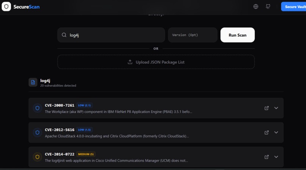The image size is (306, 170).
Task: Click the SecureScan shield logo icon
Action: point(6,6)
